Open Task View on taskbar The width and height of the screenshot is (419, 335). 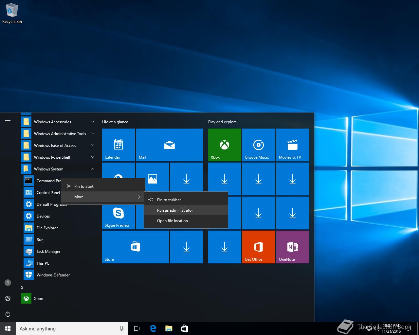[x=136, y=328]
